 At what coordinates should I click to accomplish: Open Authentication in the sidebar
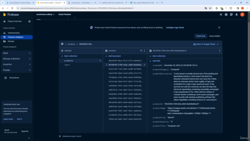point(14,33)
